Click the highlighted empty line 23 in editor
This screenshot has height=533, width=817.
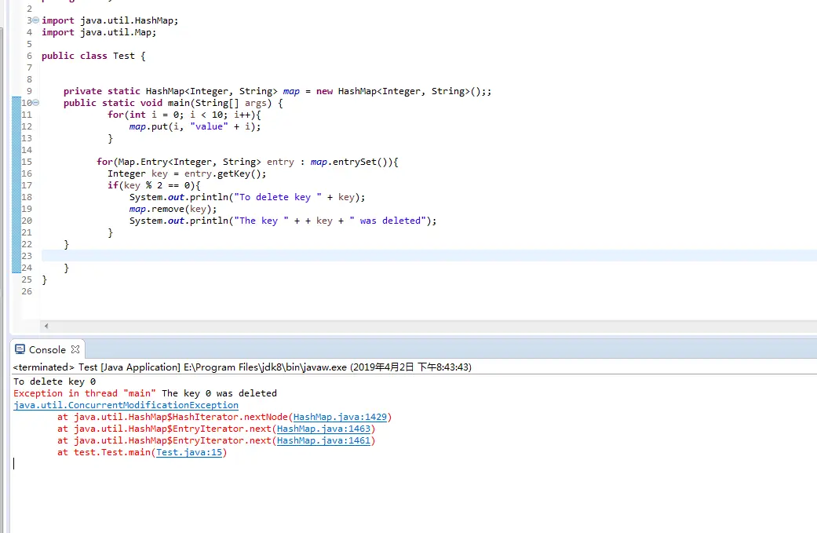(429, 256)
